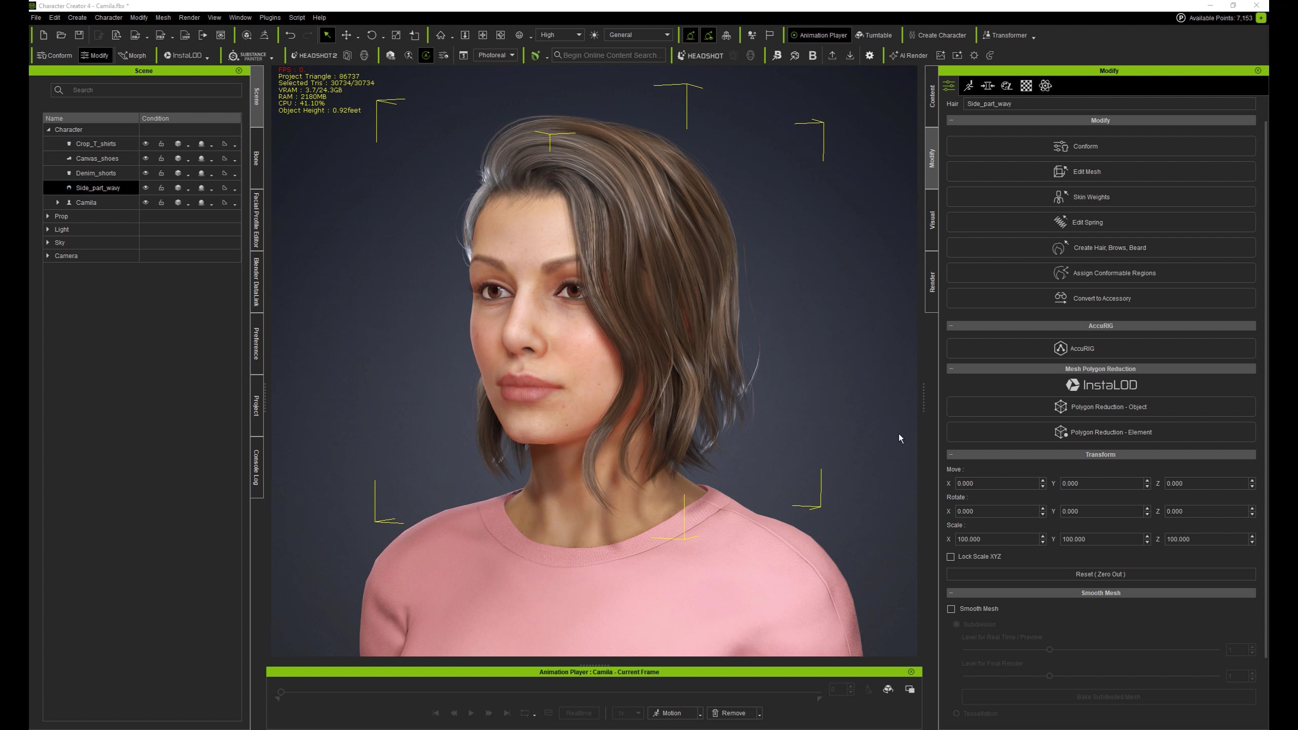Enable the Smooth Mesh checkbox
Image resolution: width=1298 pixels, height=730 pixels.
[x=951, y=609]
